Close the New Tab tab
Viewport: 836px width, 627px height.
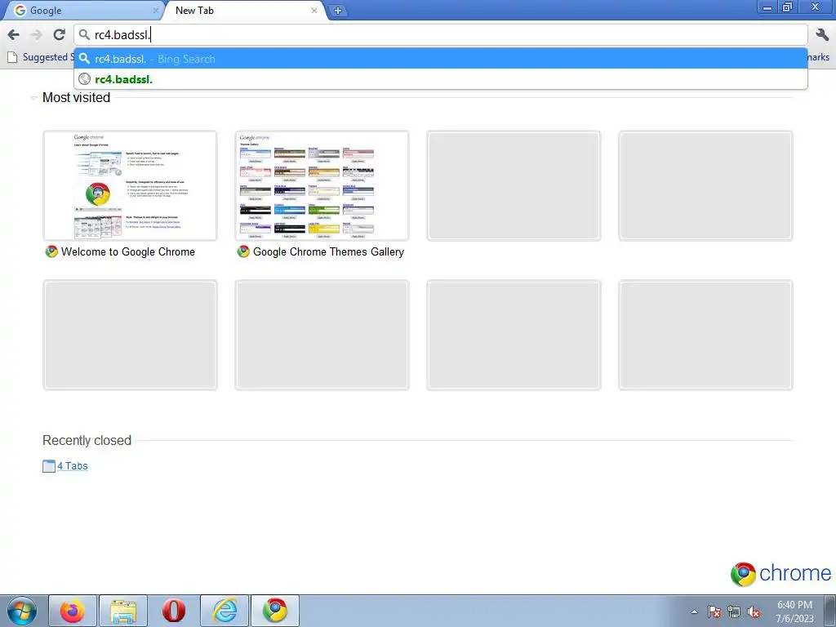click(x=314, y=10)
